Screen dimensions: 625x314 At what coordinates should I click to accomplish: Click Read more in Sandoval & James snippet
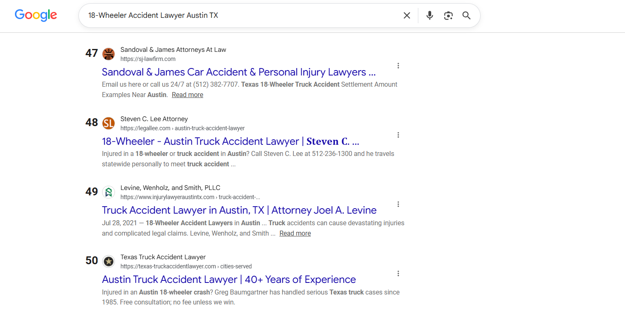[188, 95]
